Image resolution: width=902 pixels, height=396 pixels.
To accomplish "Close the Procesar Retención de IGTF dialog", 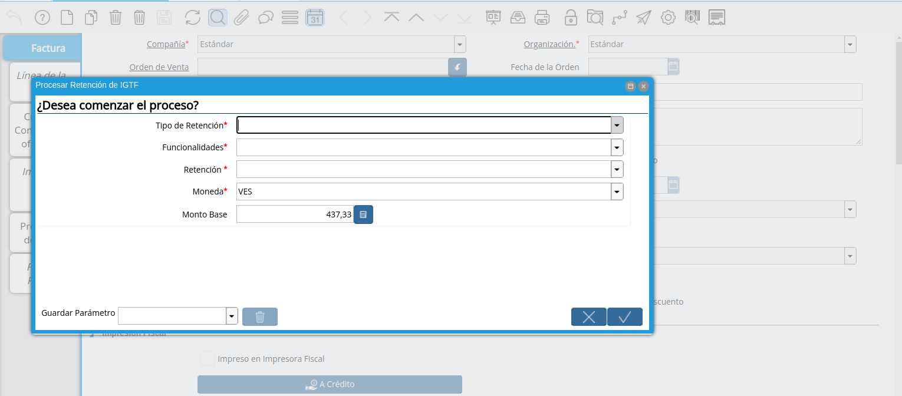I will tap(643, 86).
